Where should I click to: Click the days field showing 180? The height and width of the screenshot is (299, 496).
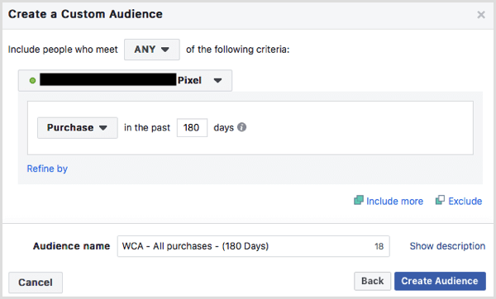(x=192, y=128)
